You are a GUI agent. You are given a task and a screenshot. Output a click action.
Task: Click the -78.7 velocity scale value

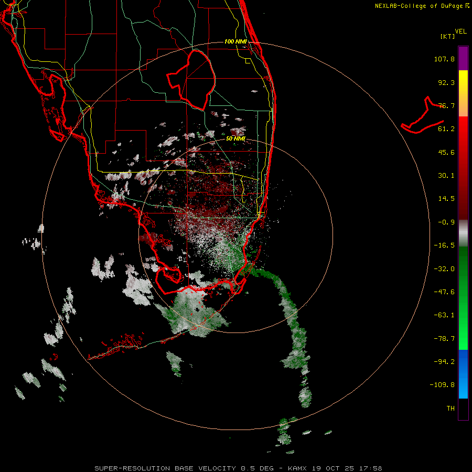[x=444, y=339]
